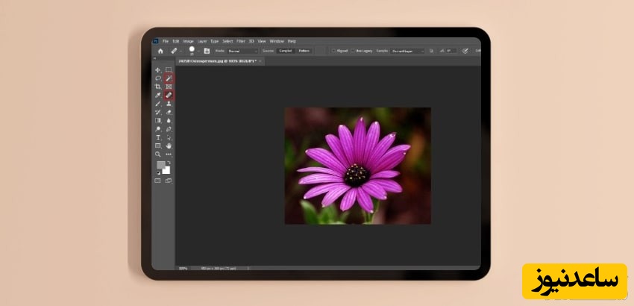Click the Sampled source button
634x306 pixels.
(285, 51)
